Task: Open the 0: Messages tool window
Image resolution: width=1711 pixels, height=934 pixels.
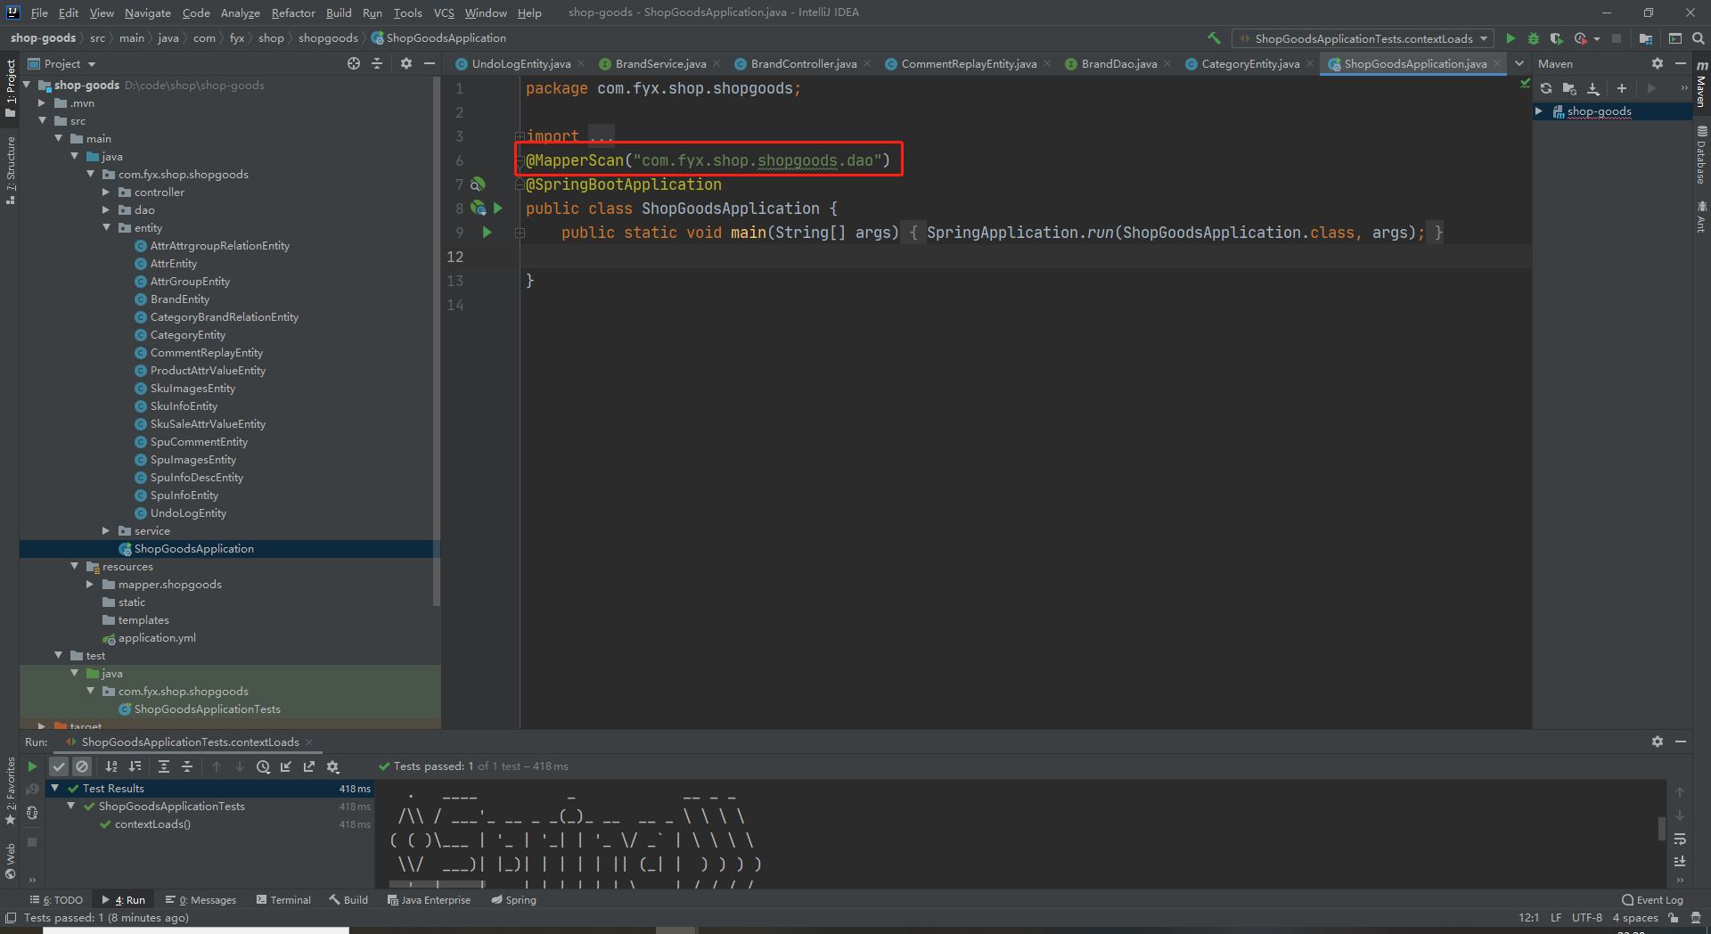Action: pyautogui.click(x=201, y=900)
